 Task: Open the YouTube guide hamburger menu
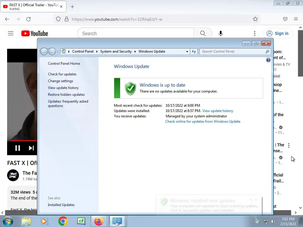tap(11, 33)
